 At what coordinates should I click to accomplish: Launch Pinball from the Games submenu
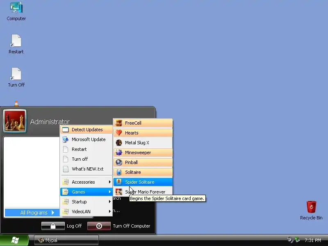point(143,162)
